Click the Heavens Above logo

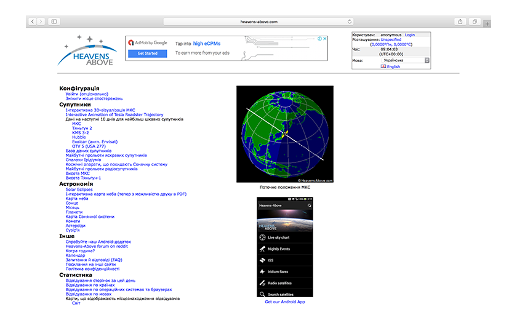[x=86, y=50]
